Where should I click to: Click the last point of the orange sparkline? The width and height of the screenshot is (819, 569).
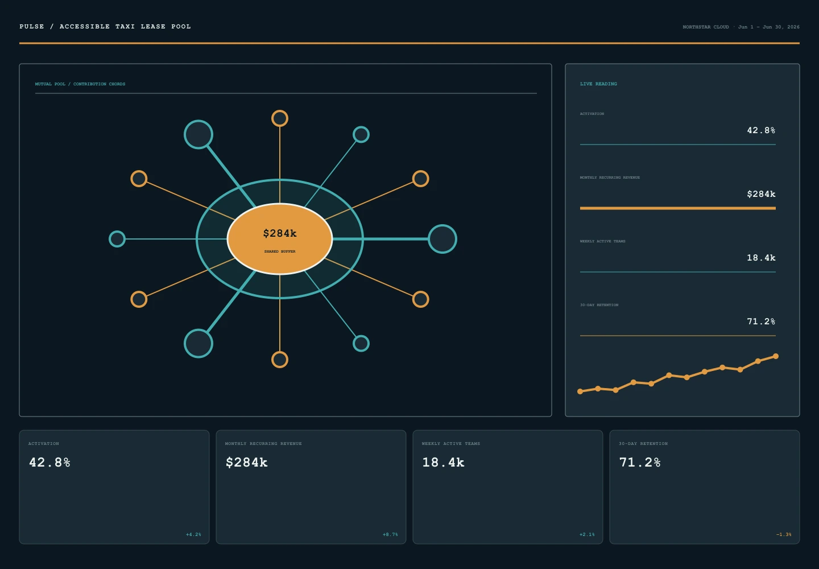click(x=776, y=356)
